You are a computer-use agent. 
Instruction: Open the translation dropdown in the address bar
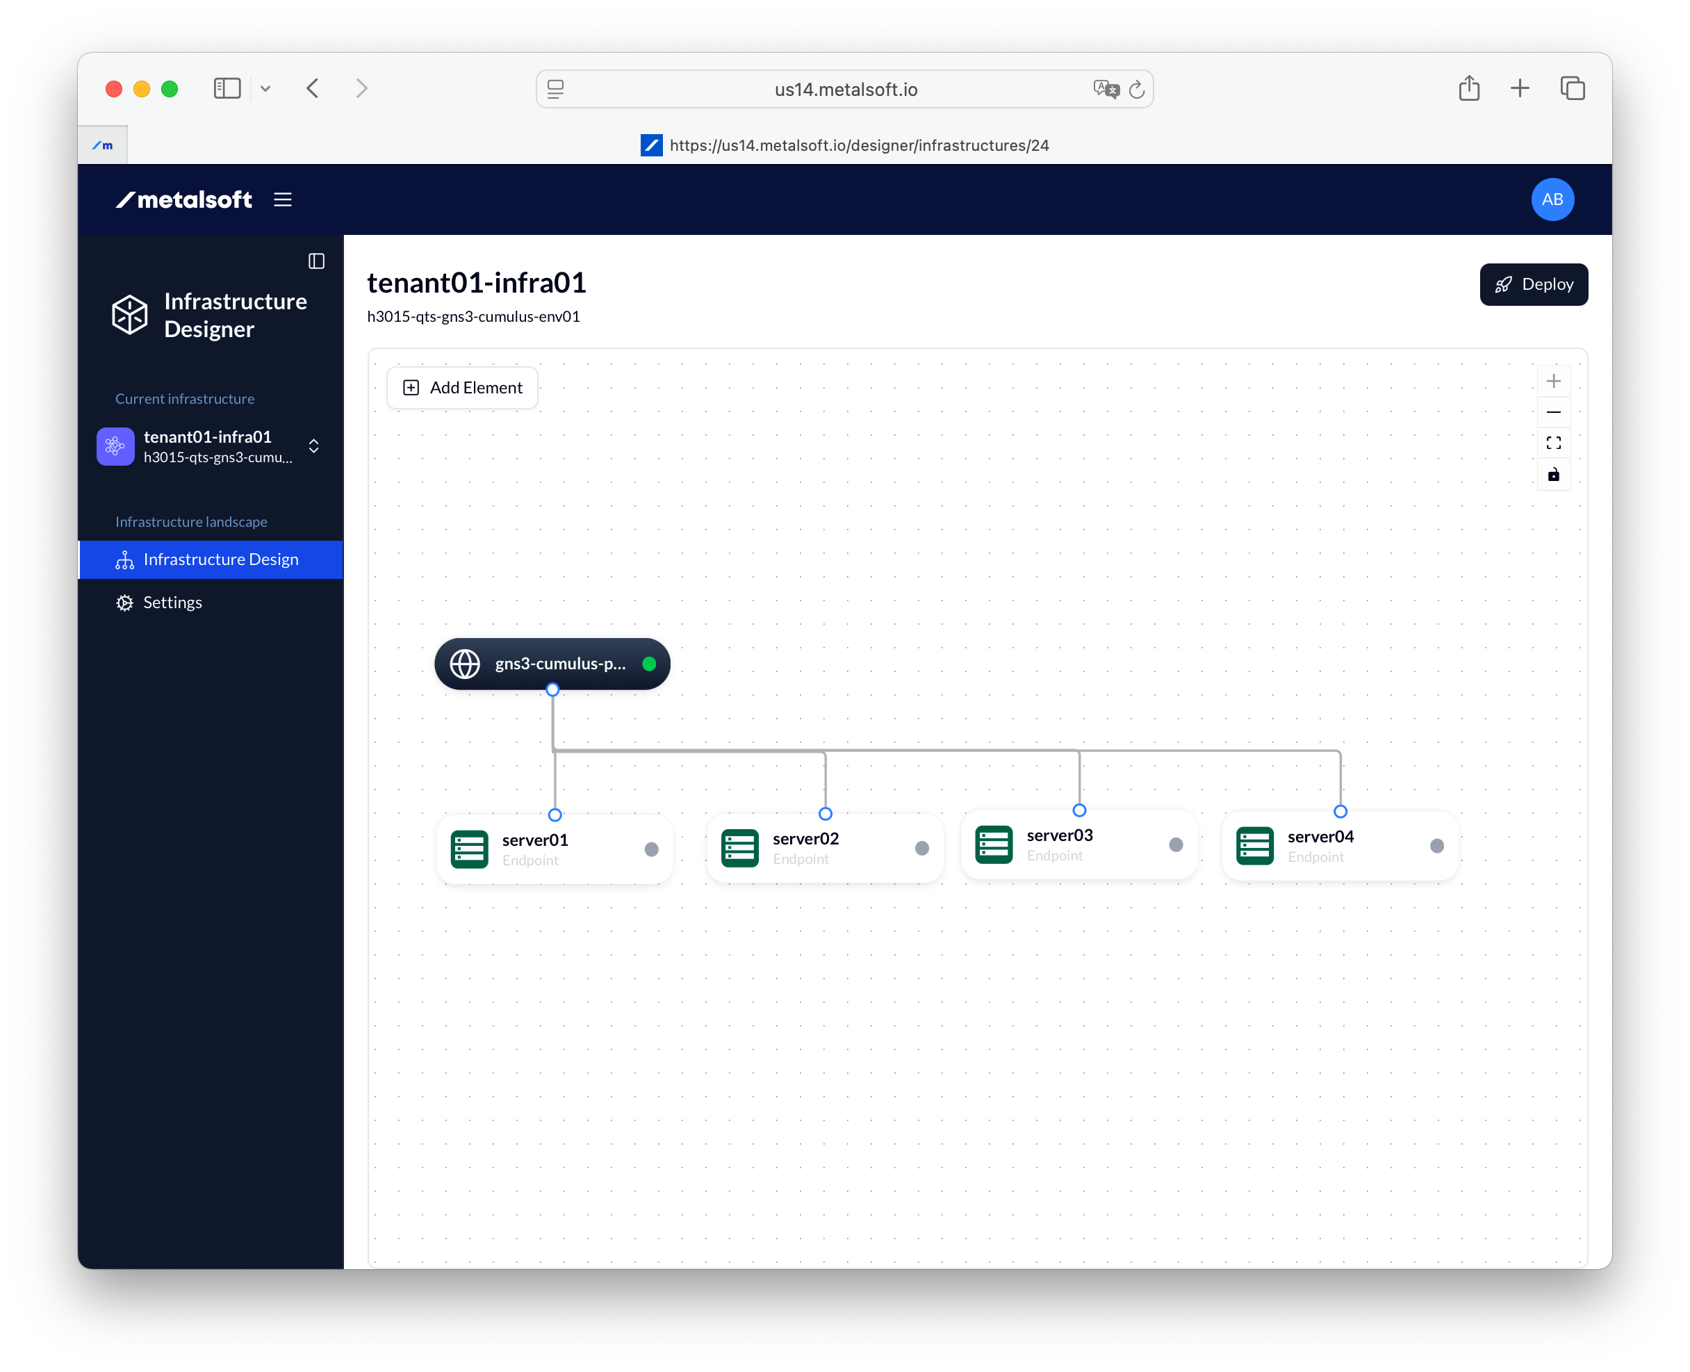coord(1106,88)
